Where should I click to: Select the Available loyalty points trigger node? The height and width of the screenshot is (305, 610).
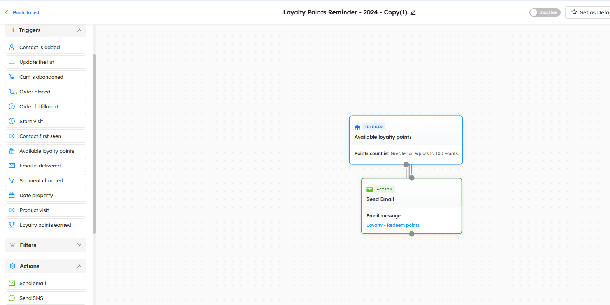[x=406, y=137]
